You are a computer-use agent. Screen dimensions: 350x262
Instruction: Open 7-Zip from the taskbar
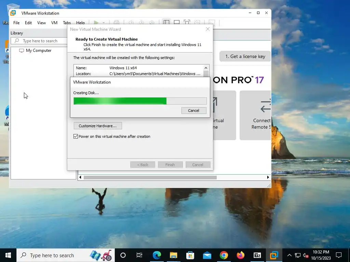pyautogui.click(x=257, y=255)
